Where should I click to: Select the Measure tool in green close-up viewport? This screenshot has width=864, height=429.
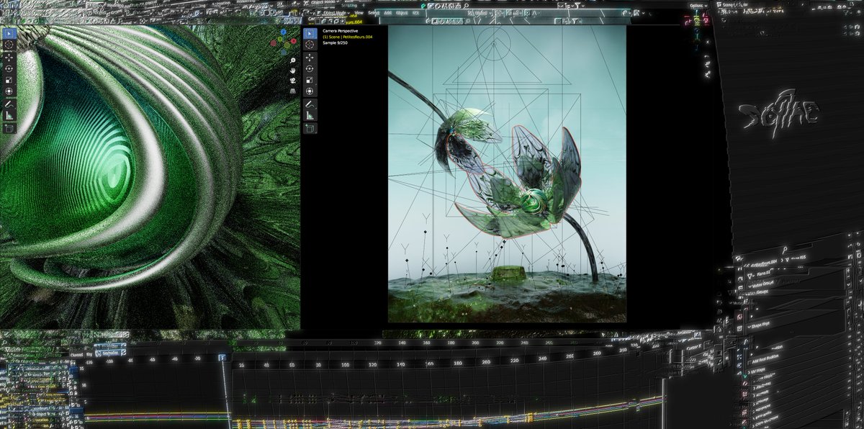pos(8,115)
